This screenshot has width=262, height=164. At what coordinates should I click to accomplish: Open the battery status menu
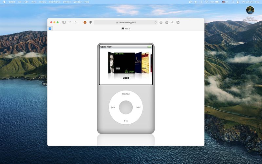(215, 2)
